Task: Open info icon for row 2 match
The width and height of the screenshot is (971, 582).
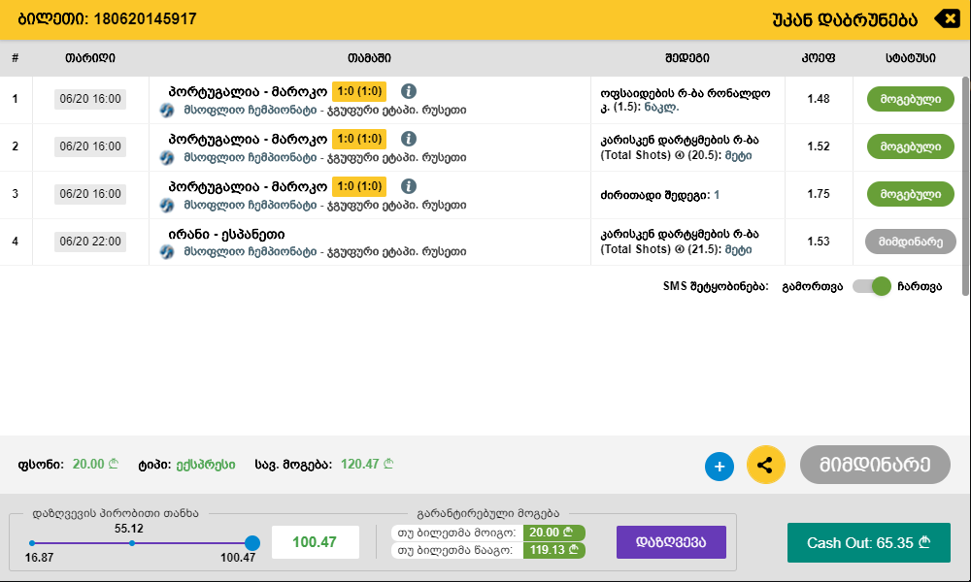Action: (x=408, y=139)
